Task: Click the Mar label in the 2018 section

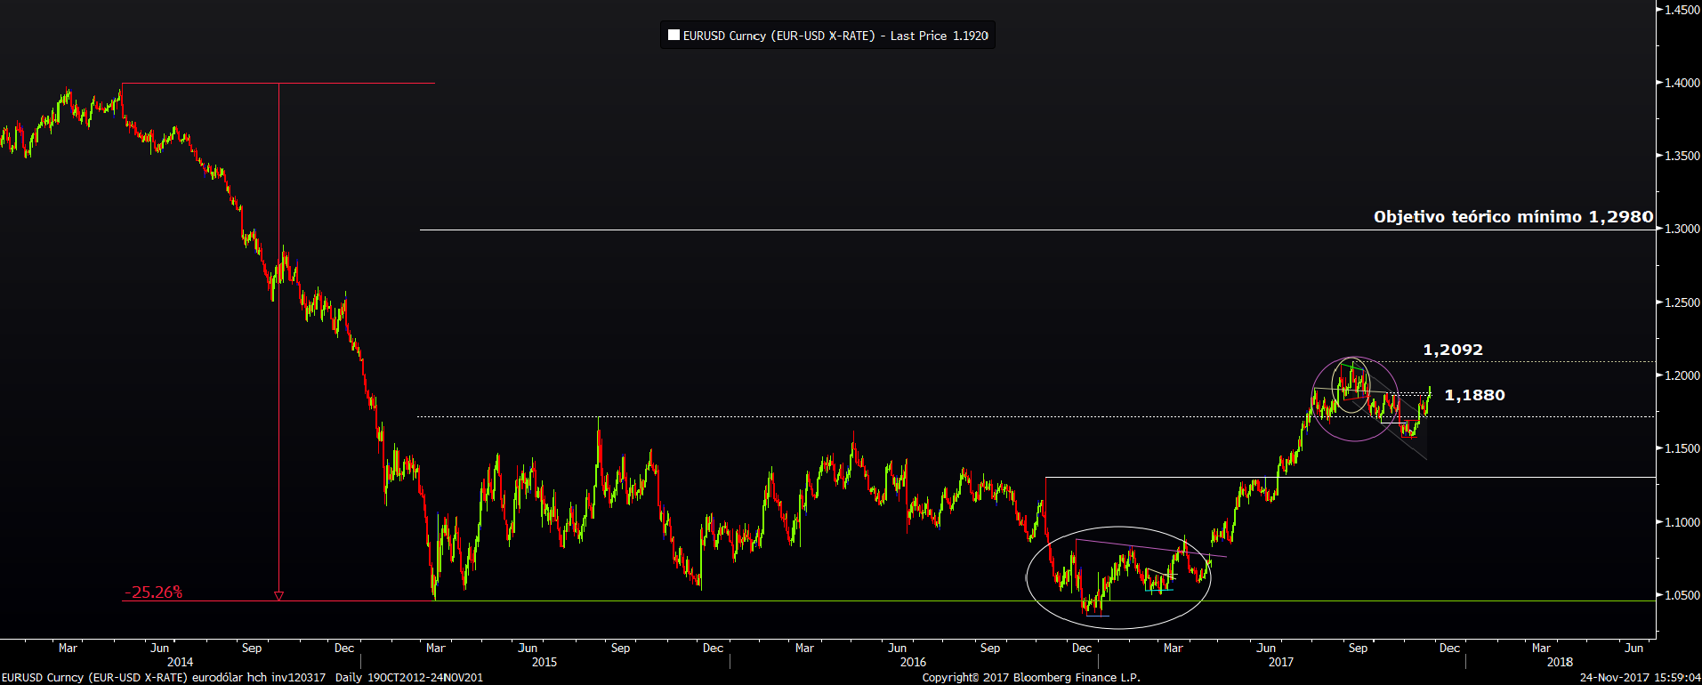Action: tap(1541, 649)
